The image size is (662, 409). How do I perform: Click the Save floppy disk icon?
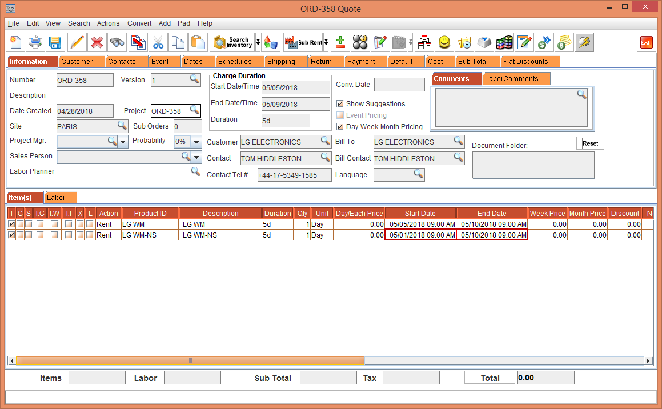coord(55,42)
